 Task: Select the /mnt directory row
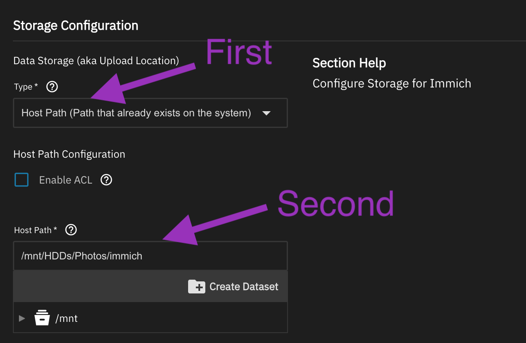click(150, 318)
